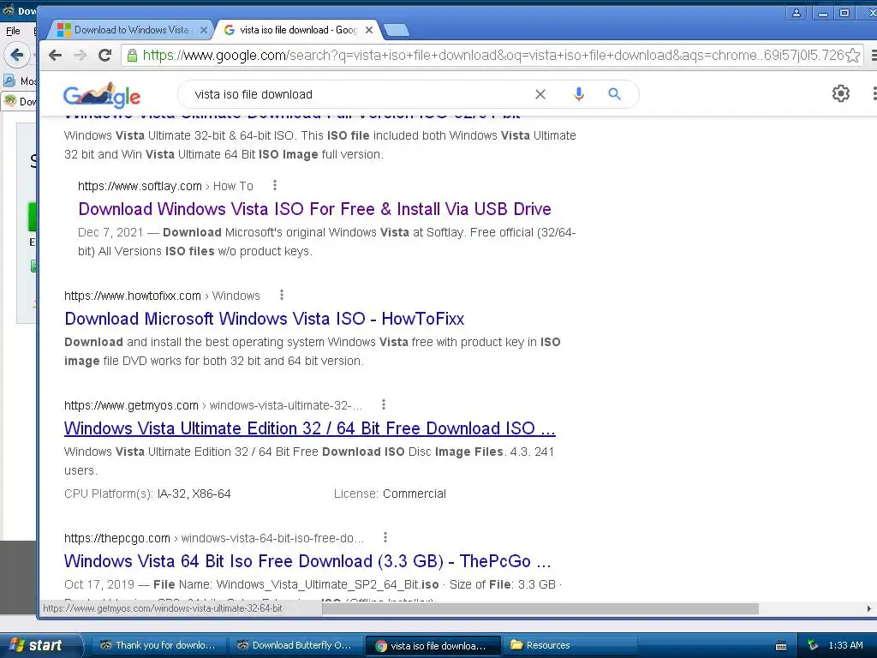Open more options for getmyos.com result
The height and width of the screenshot is (658, 877).
383,404
